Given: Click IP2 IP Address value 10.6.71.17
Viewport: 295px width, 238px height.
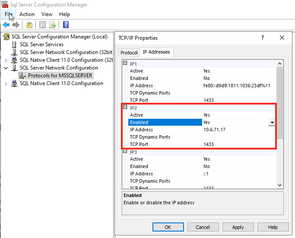Looking at the screenshot, I should point(214,130).
